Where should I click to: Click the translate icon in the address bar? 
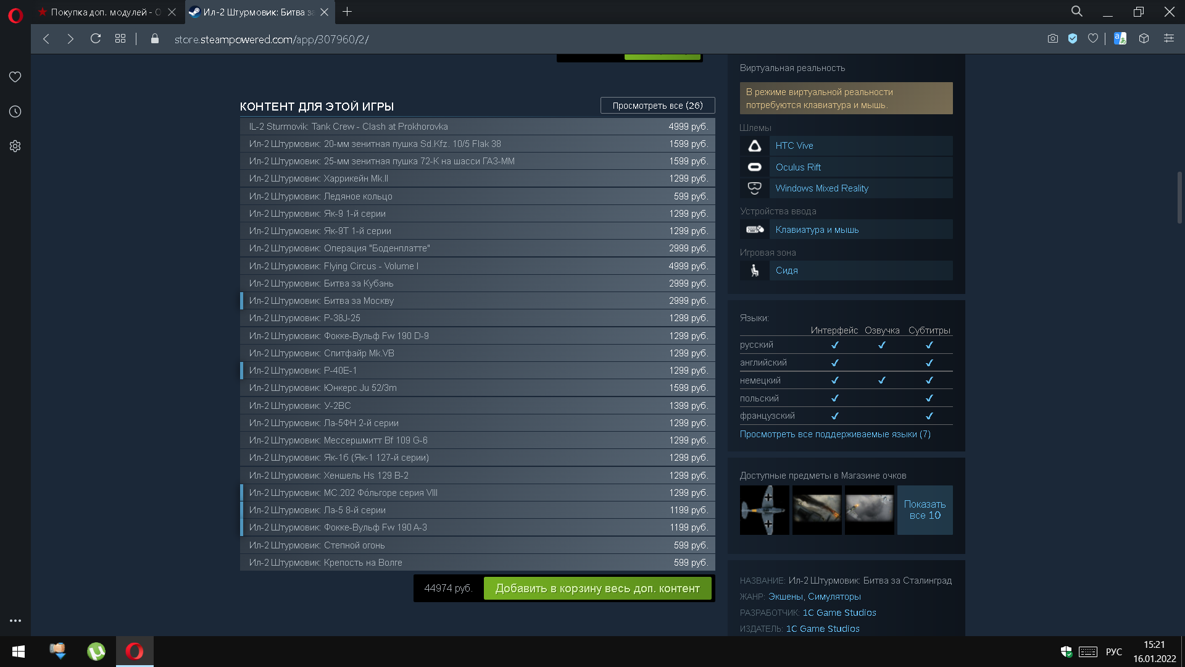coord(1120,39)
